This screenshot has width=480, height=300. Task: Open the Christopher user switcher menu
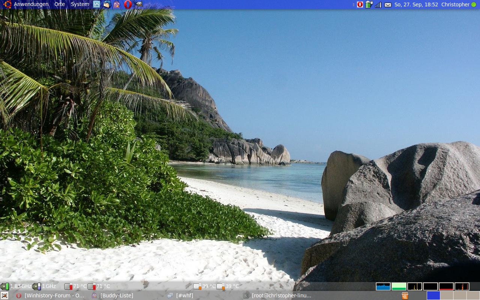pos(455,5)
